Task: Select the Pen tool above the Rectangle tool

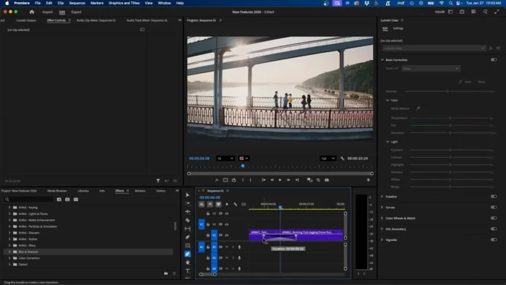Action: coord(187,237)
